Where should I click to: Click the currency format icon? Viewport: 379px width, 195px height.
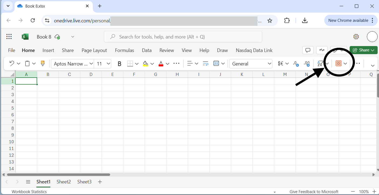click(x=280, y=64)
